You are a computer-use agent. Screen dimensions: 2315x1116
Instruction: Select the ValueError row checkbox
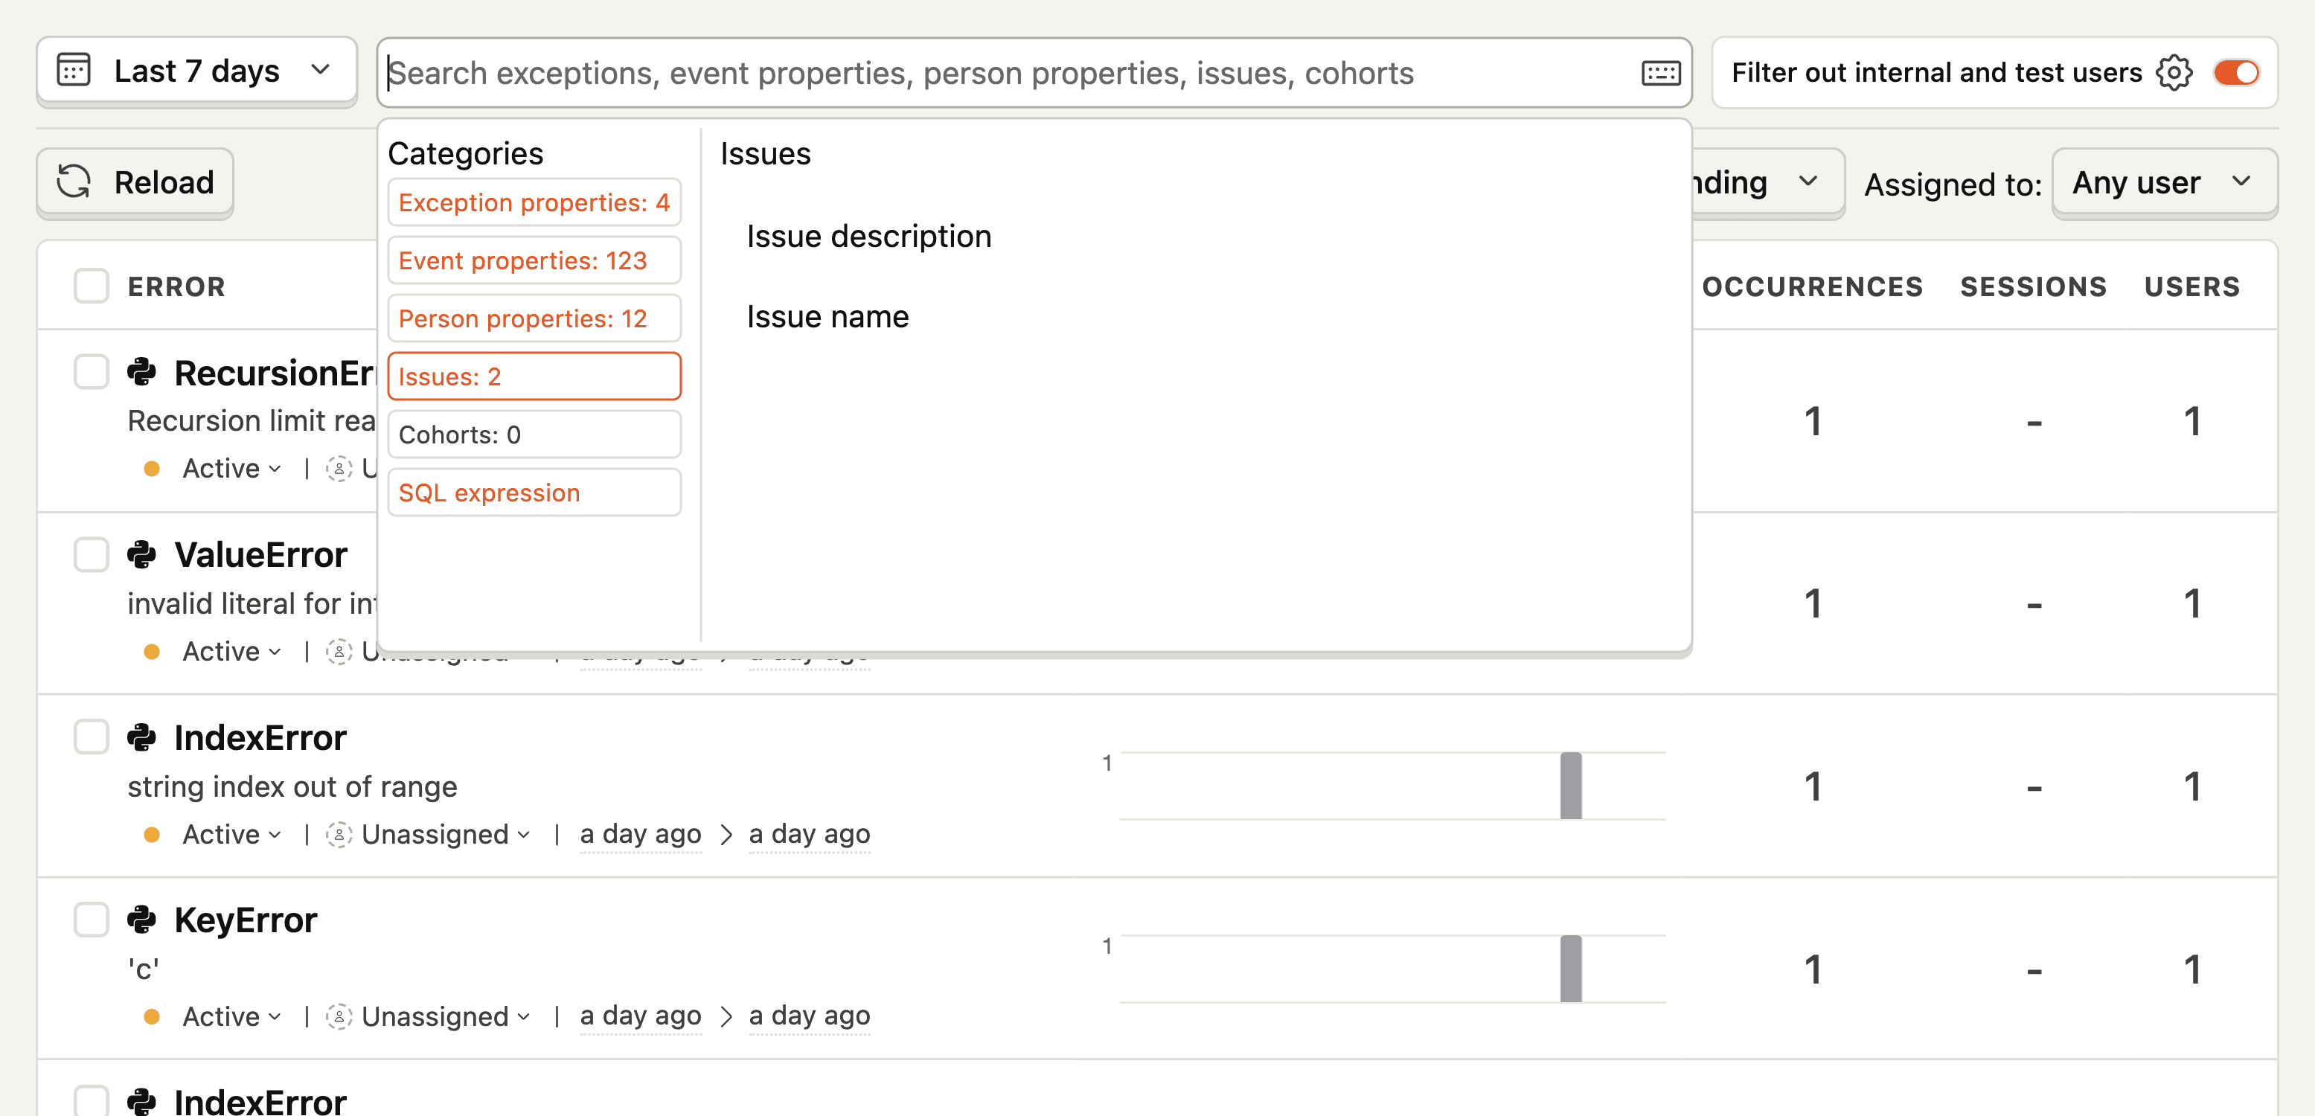[x=91, y=554]
